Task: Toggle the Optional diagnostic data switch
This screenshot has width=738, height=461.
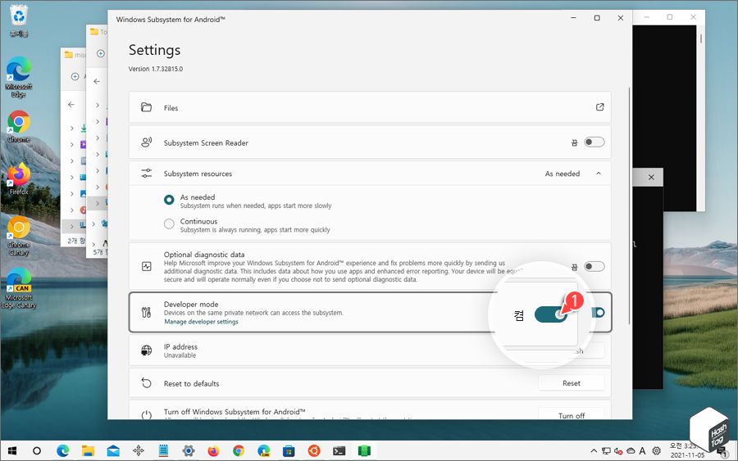Action: coord(594,266)
